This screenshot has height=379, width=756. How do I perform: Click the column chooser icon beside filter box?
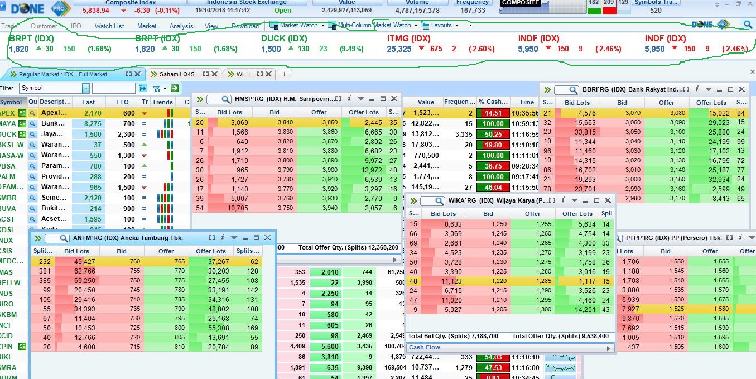tap(143, 88)
